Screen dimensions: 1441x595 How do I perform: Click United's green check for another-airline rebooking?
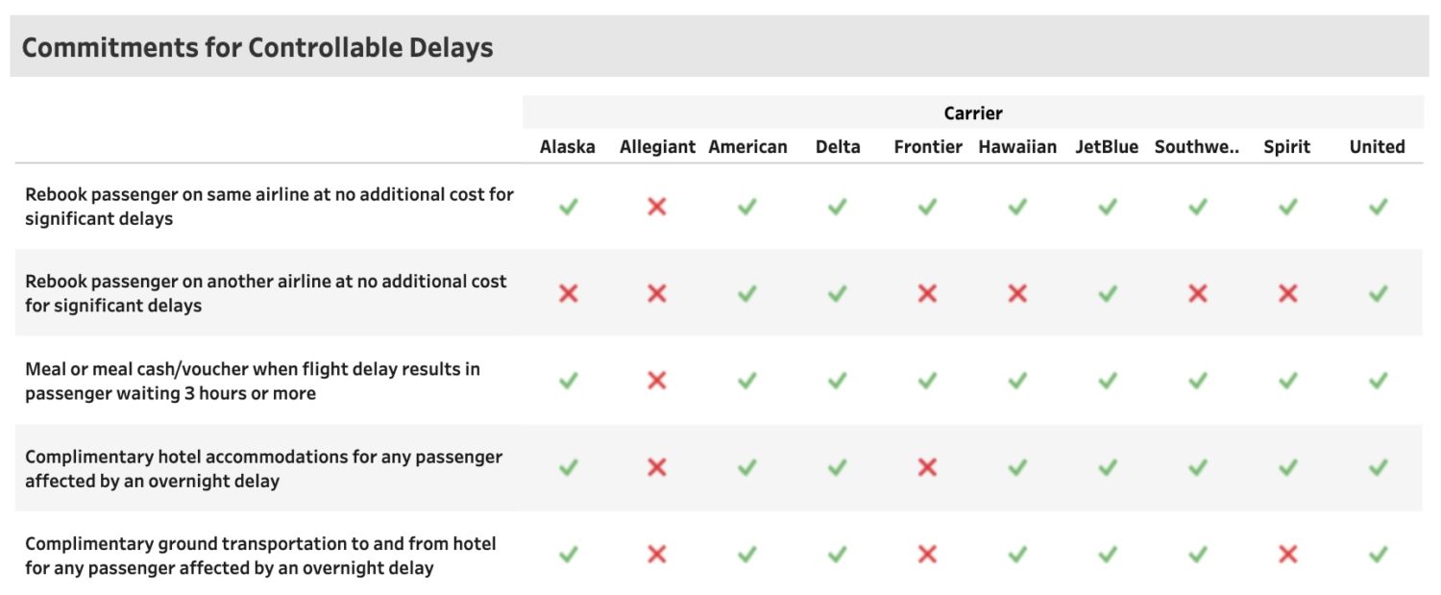pos(1379,293)
